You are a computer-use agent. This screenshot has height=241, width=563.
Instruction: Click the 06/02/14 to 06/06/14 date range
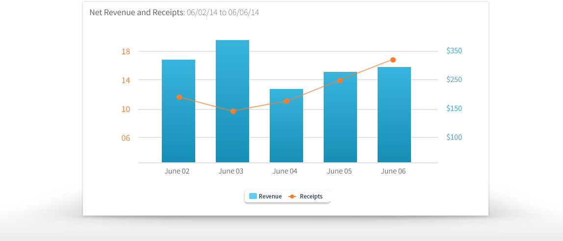tap(223, 13)
